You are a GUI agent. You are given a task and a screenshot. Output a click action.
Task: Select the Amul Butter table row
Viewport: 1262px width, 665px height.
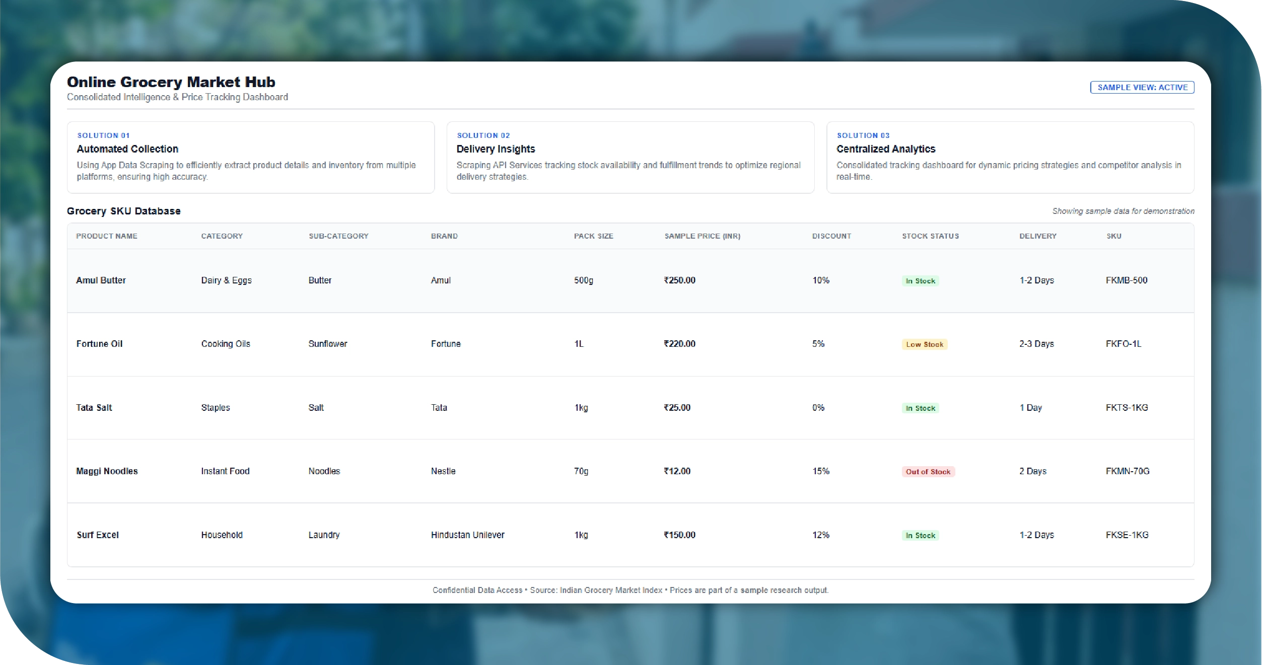(629, 280)
